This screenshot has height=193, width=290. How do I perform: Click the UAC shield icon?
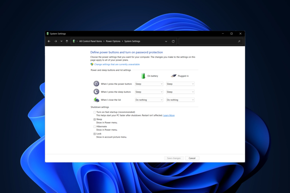[x=92, y=64]
